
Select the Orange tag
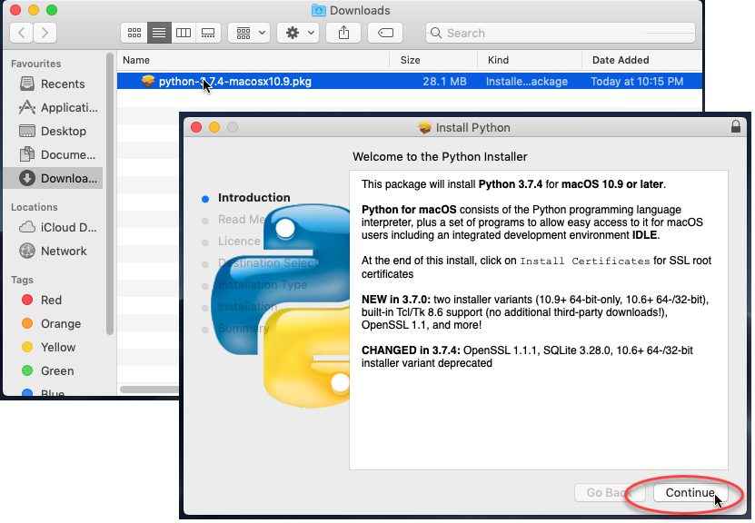pos(53,323)
